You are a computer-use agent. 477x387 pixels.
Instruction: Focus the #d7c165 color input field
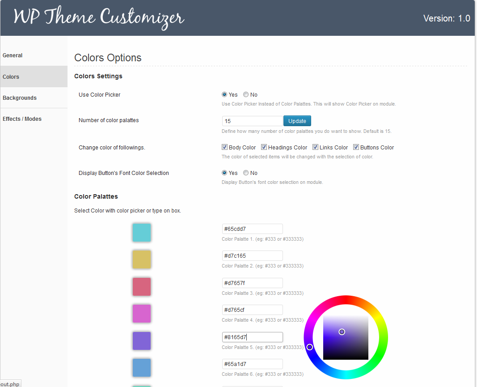tap(252, 256)
